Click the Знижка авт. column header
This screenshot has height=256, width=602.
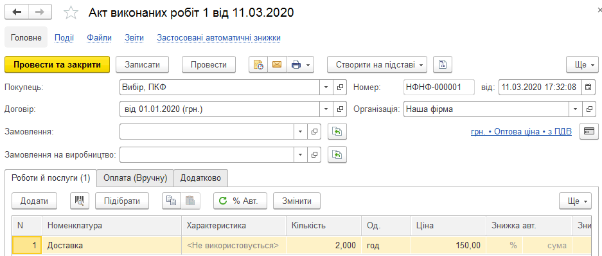pyautogui.click(x=529, y=226)
